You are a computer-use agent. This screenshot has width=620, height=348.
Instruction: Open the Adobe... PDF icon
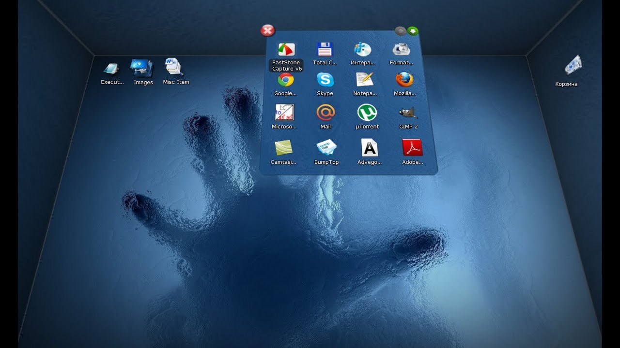pyautogui.click(x=413, y=147)
